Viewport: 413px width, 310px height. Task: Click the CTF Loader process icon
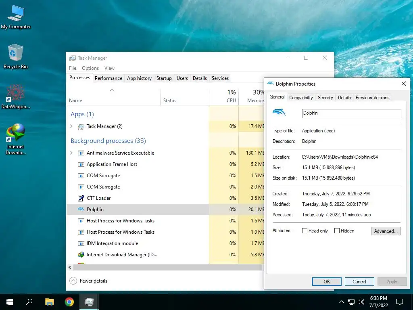pyautogui.click(x=81, y=198)
